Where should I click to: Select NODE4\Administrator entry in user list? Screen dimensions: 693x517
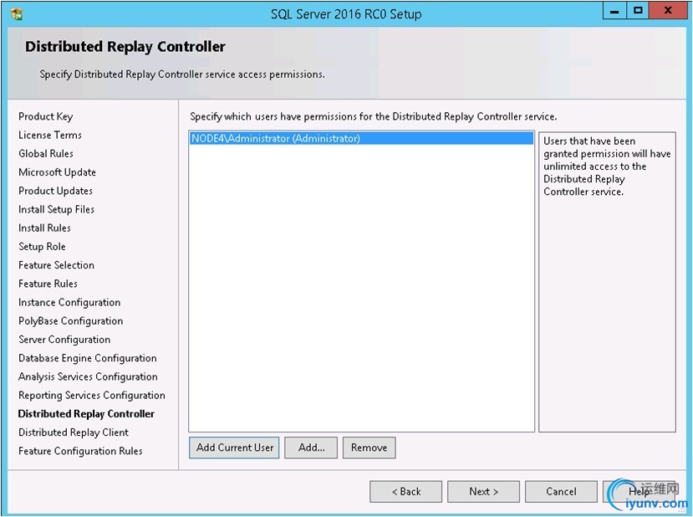coord(361,138)
